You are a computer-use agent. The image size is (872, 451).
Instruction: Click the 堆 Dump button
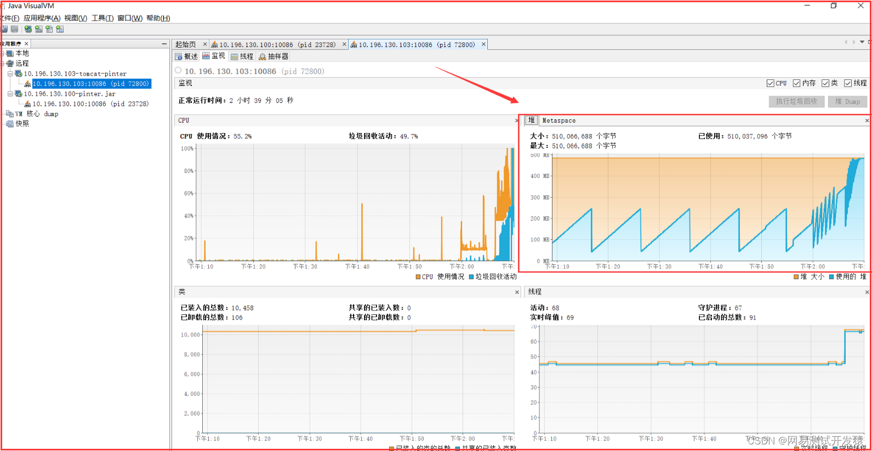click(847, 101)
